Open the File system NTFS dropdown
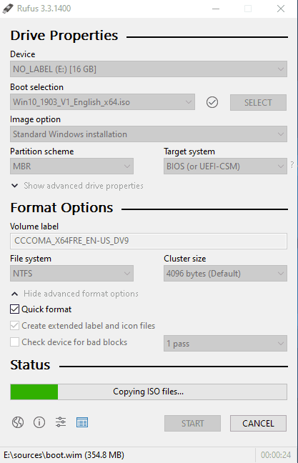This screenshot has height=463, width=298. (x=71, y=274)
